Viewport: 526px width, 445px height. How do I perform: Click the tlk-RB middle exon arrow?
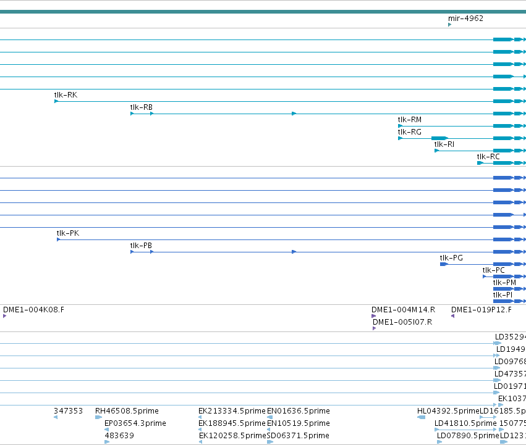294,114
